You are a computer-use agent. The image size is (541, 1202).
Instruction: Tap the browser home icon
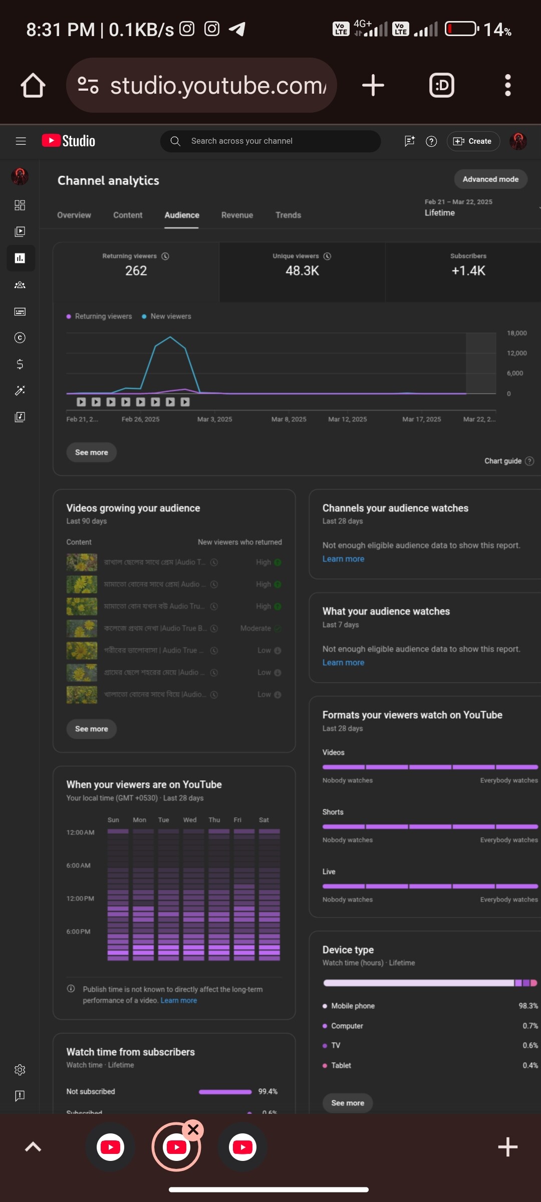[33, 85]
